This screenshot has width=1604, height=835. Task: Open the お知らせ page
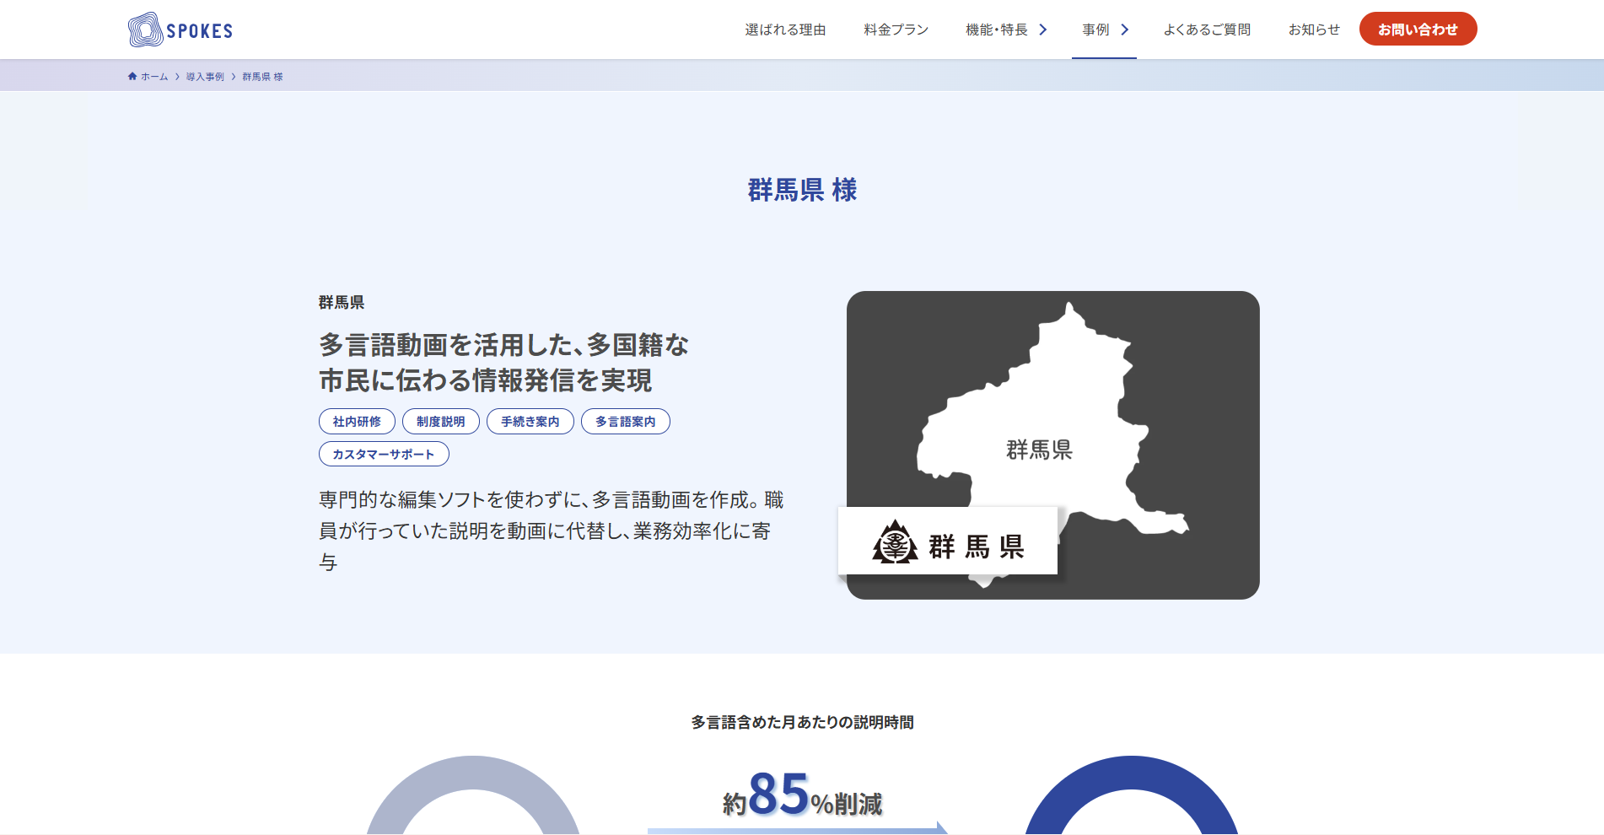pyautogui.click(x=1314, y=30)
